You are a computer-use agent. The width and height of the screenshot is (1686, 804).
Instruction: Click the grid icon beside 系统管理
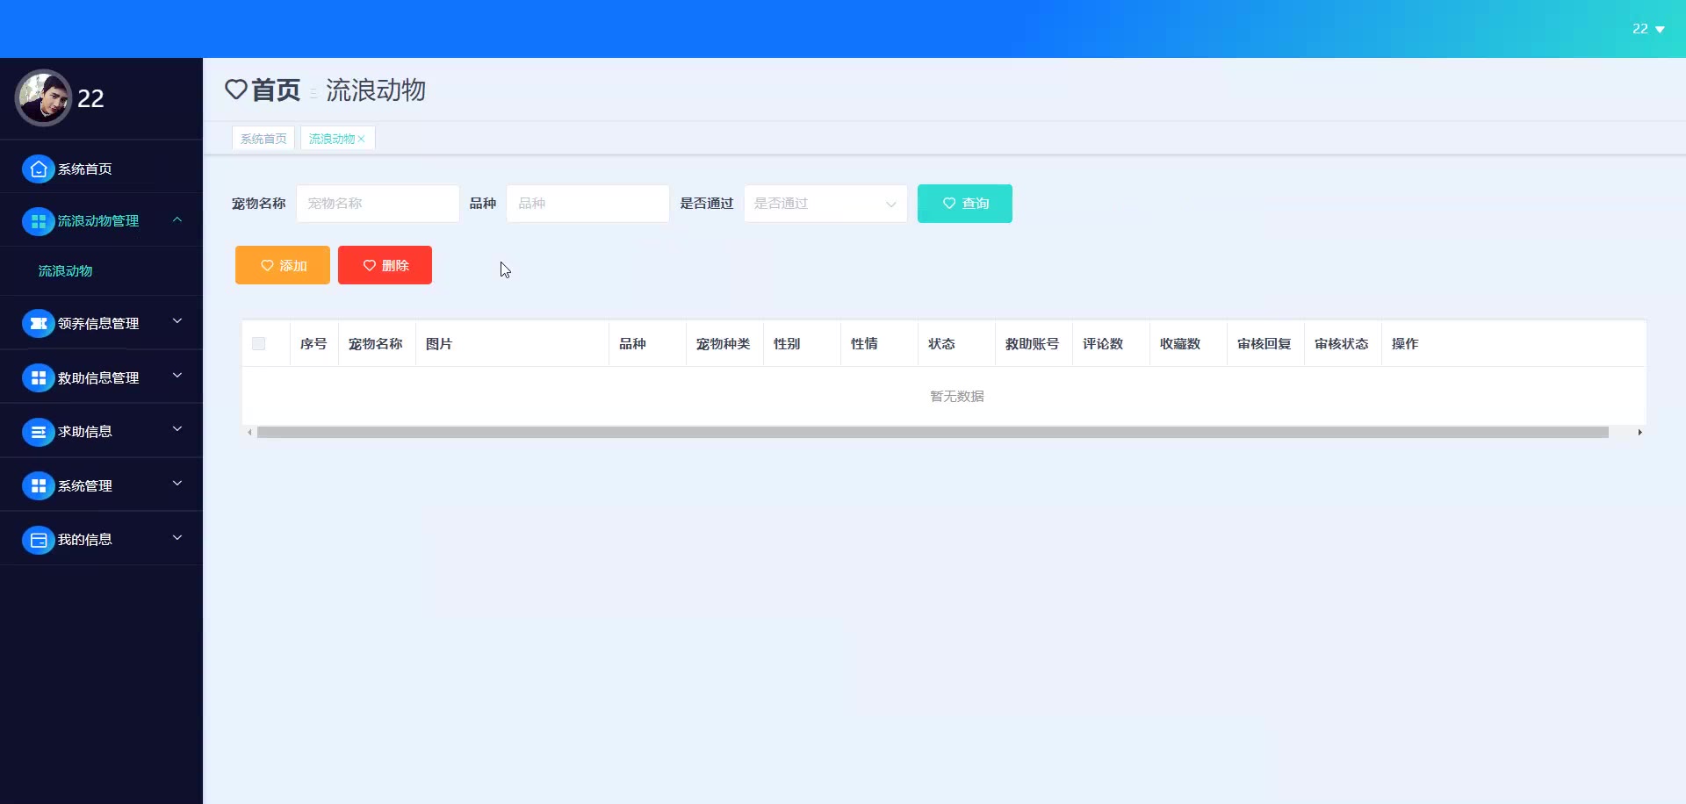click(38, 486)
